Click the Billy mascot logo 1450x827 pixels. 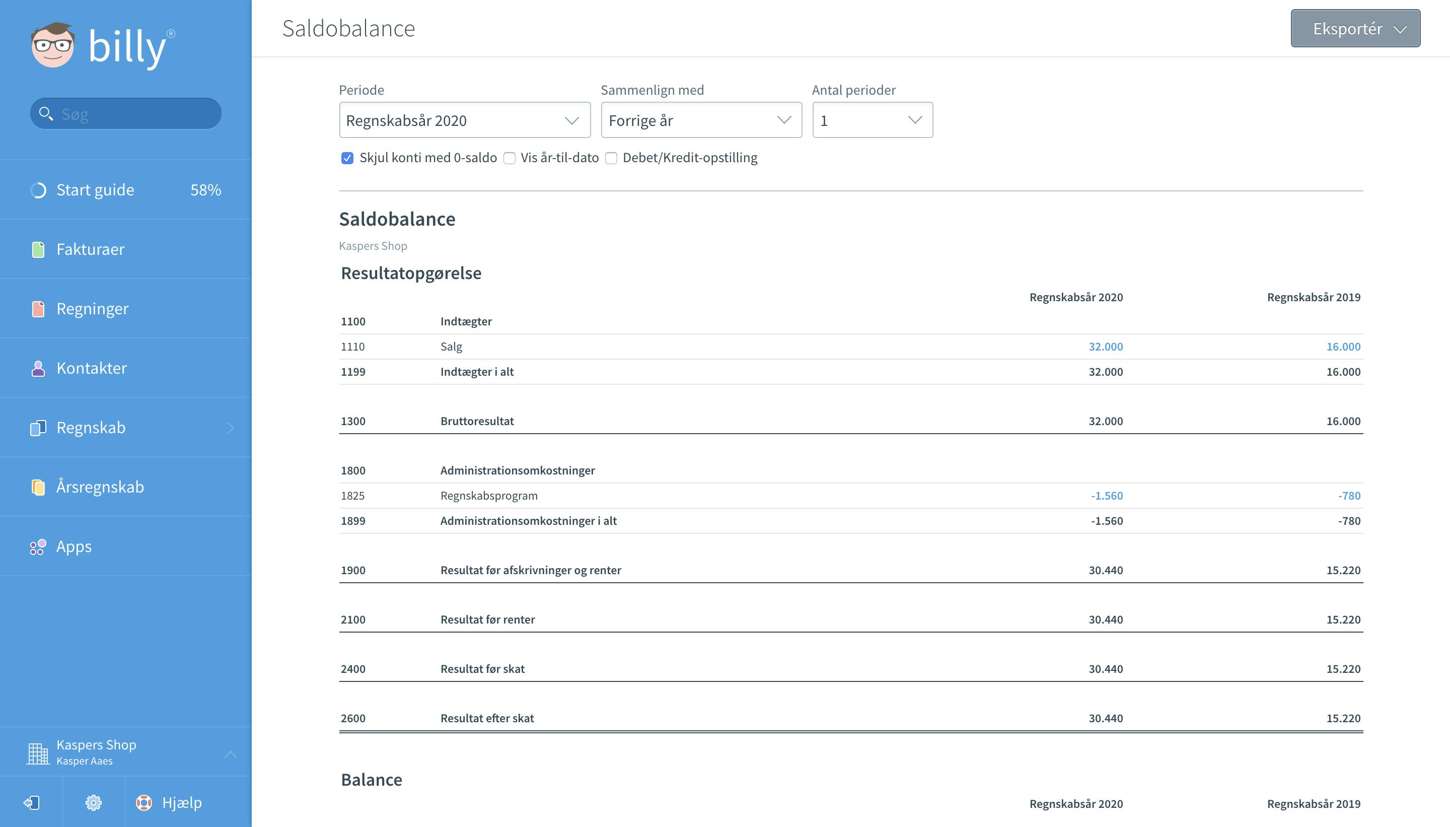[52, 45]
